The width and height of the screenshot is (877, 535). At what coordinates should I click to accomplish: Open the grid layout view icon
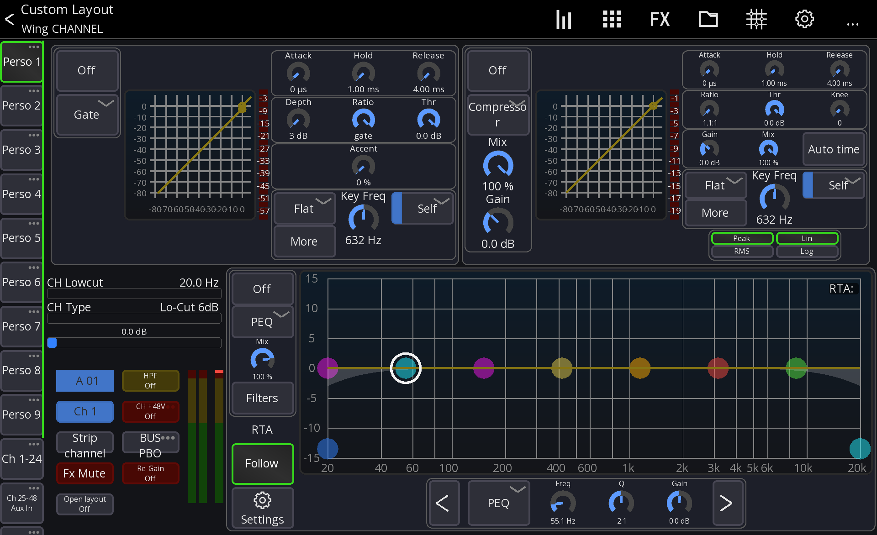point(612,20)
